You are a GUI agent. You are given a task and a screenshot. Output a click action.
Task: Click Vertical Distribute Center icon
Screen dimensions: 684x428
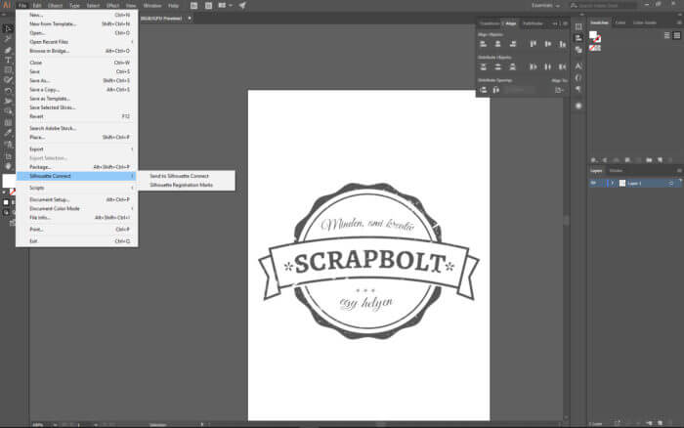497,66
